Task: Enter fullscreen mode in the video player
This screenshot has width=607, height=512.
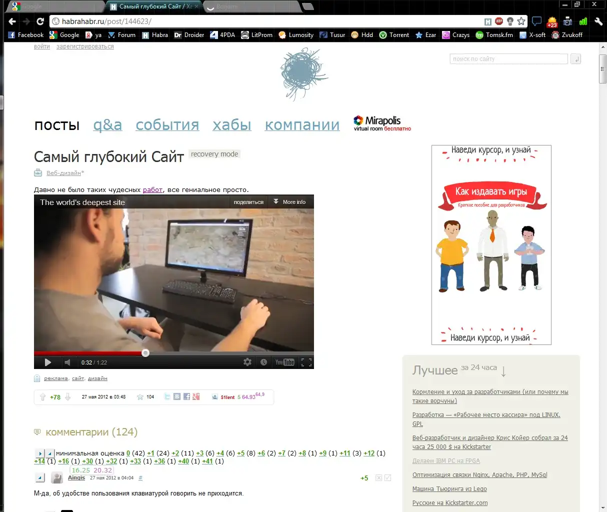Action: pyautogui.click(x=306, y=362)
